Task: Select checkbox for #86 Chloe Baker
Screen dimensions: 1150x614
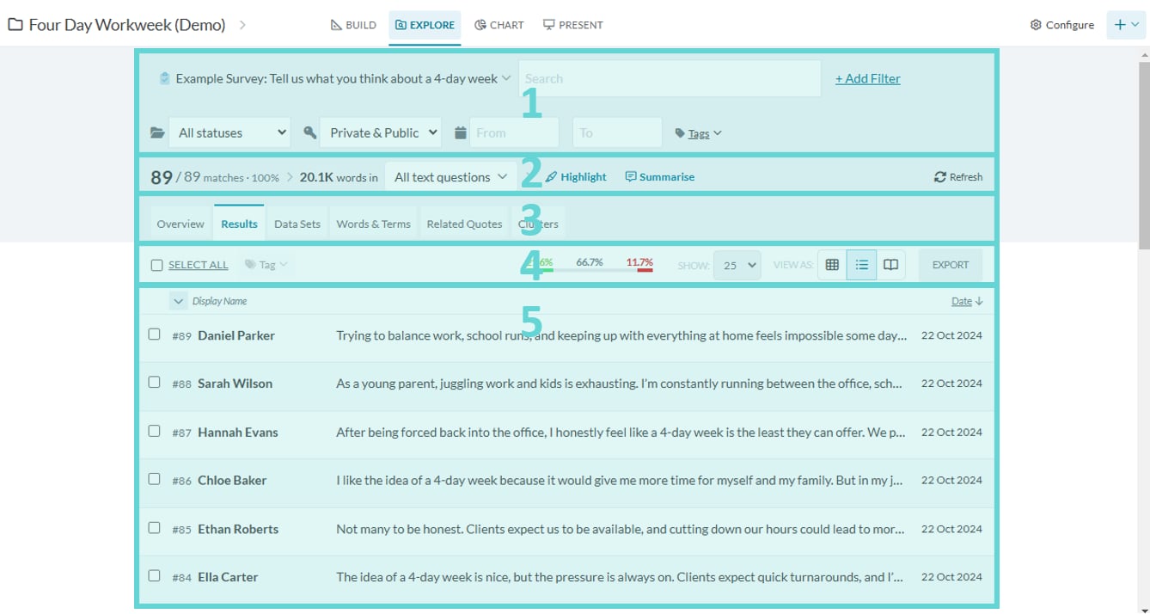Action: pyautogui.click(x=154, y=479)
